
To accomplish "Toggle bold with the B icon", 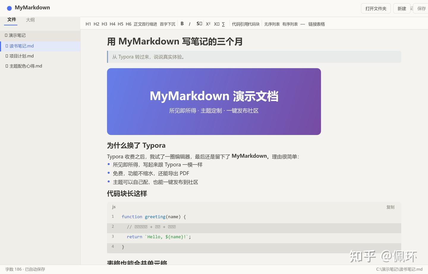I will point(182,24).
